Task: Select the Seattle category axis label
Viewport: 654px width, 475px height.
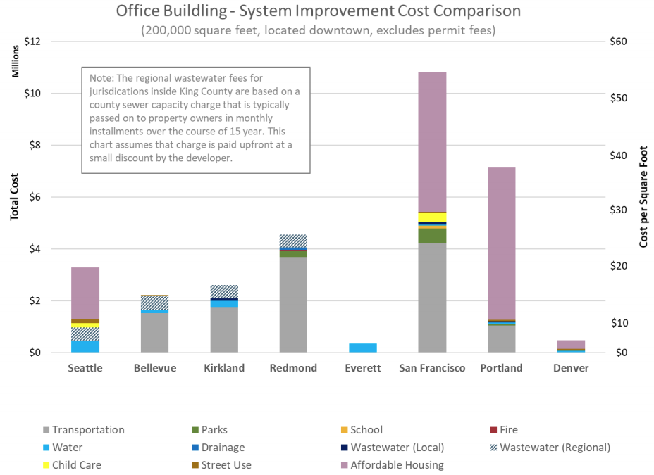Action: pos(85,368)
